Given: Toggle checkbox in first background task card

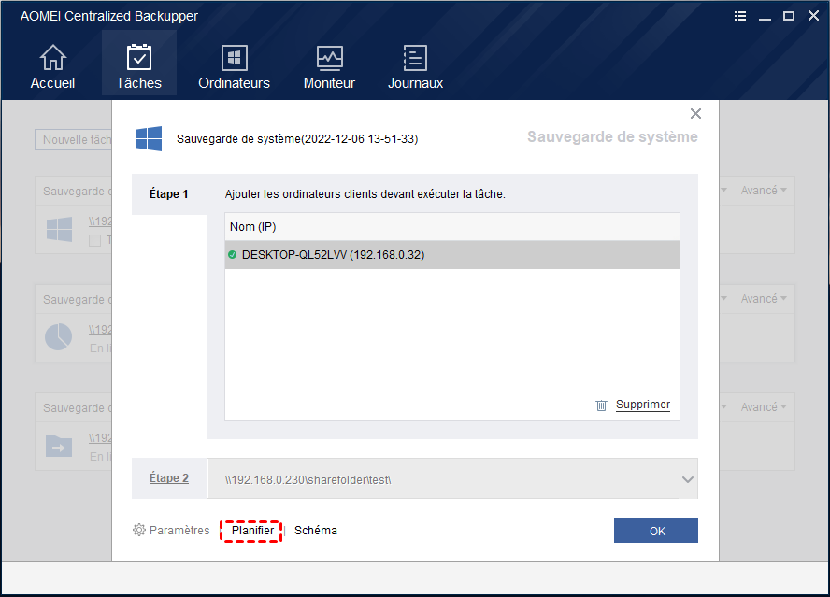Looking at the screenshot, I should pos(94,241).
